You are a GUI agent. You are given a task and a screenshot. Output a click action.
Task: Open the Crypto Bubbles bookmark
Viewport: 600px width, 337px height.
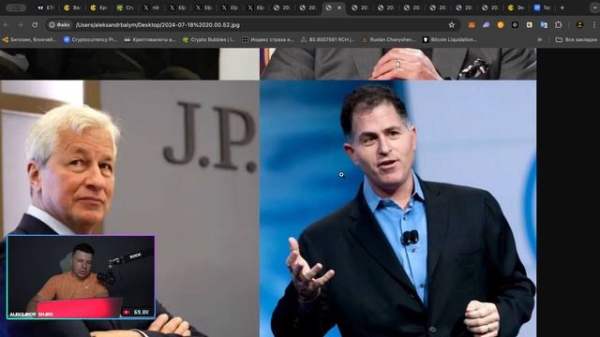tap(209, 39)
